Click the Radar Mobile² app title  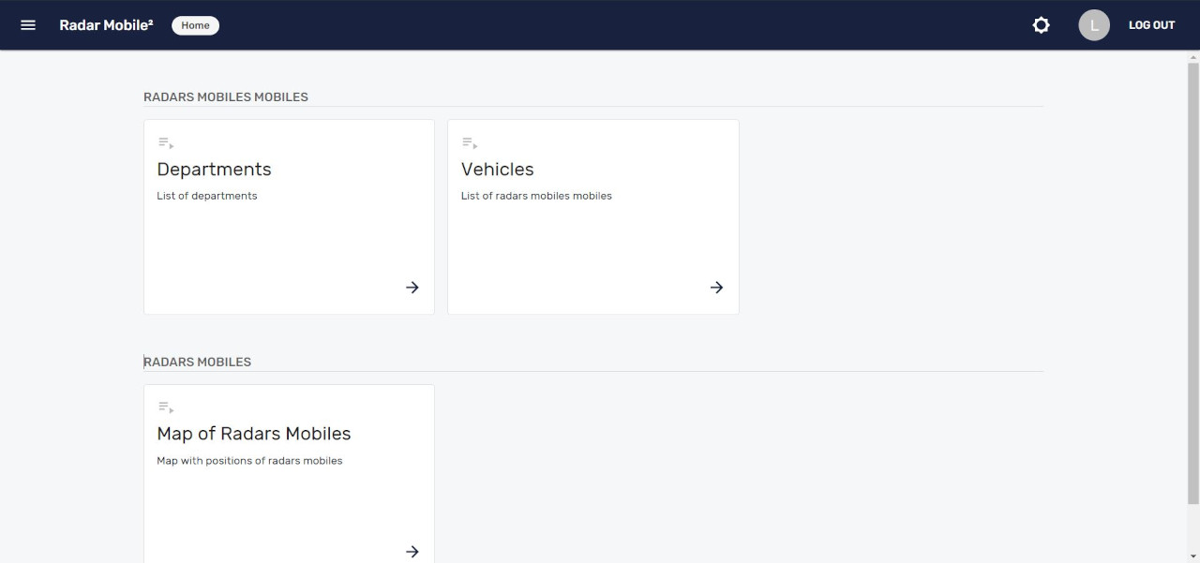click(106, 25)
